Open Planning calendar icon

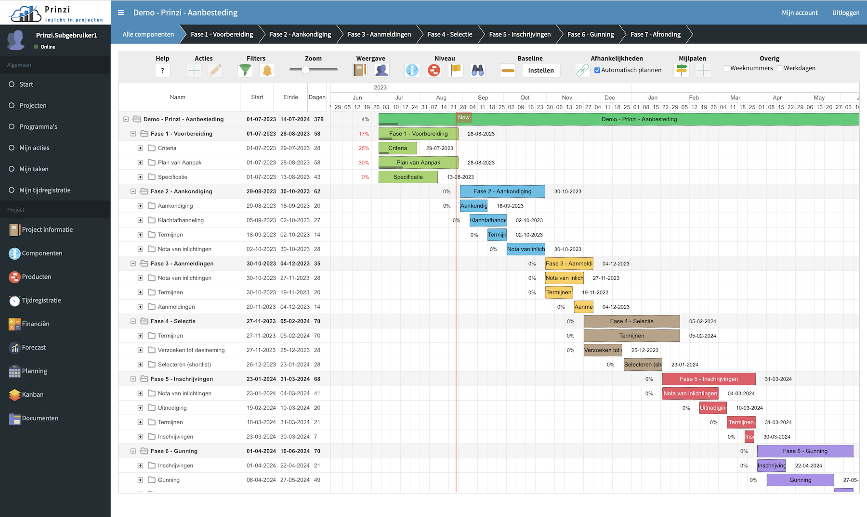click(x=14, y=371)
